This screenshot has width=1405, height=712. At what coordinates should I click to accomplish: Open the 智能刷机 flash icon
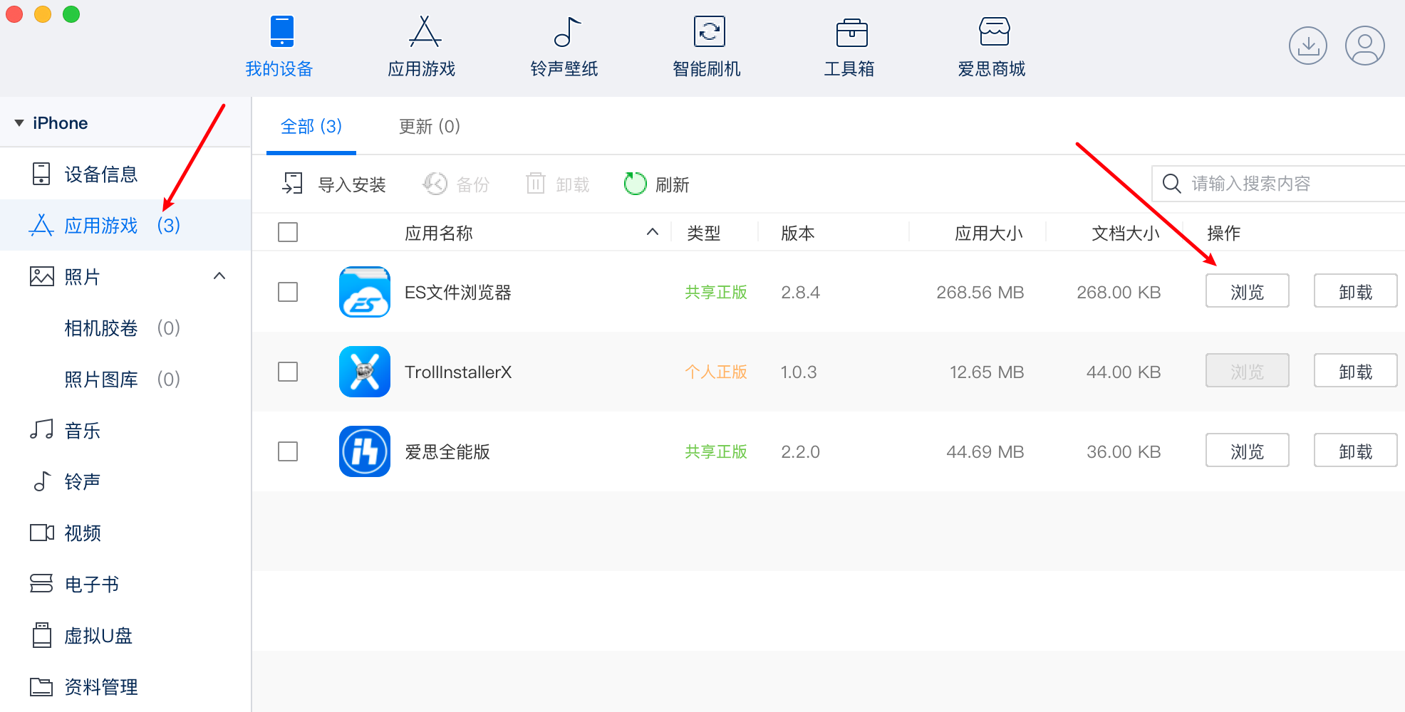point(710,31)
